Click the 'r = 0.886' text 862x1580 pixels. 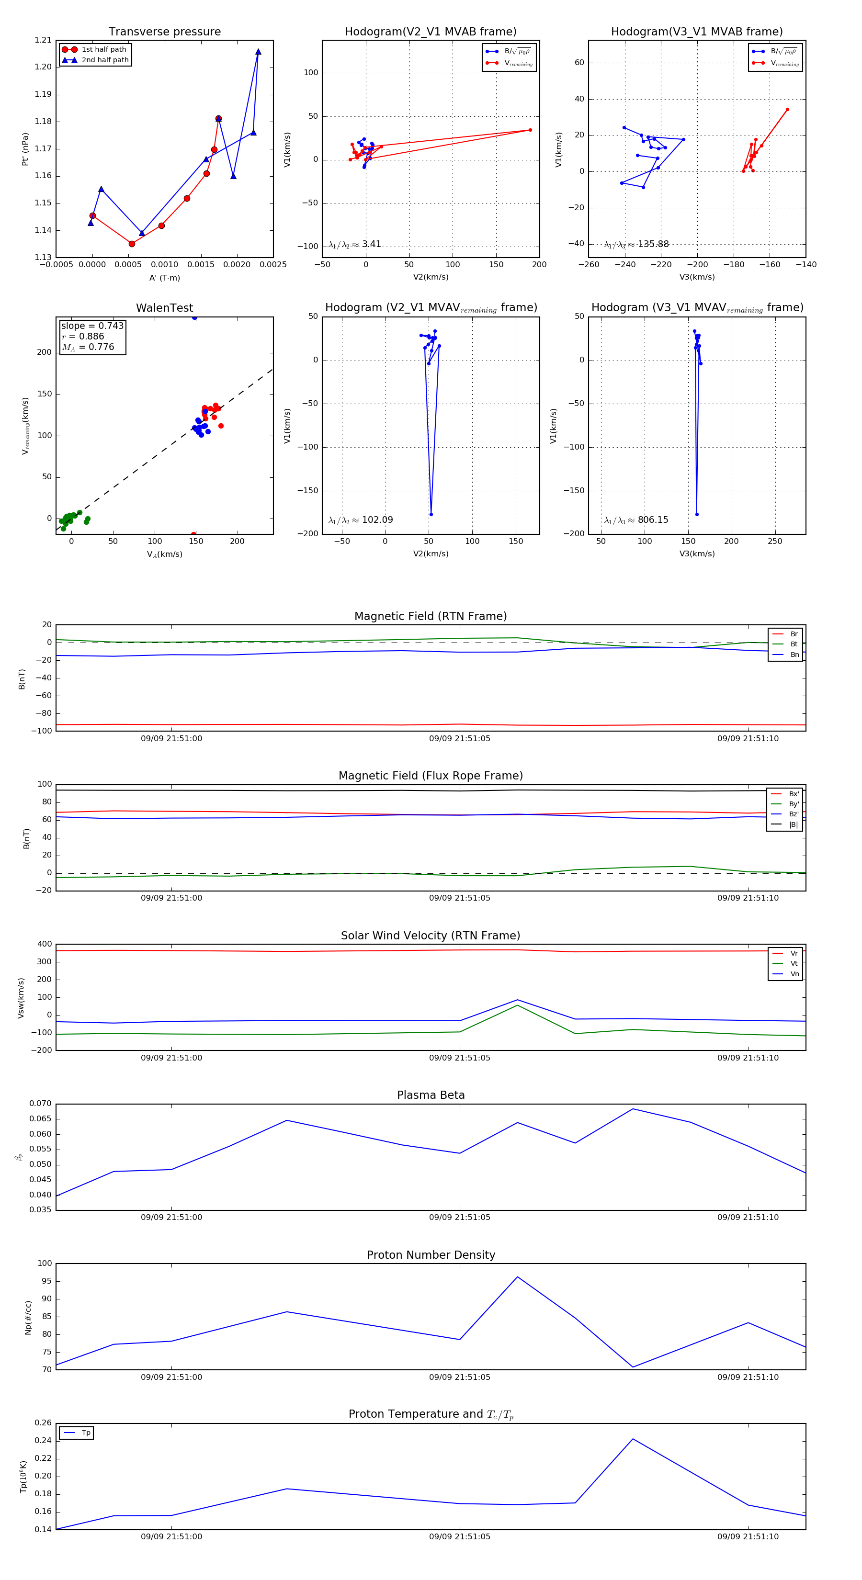click(x=83, y=337)
